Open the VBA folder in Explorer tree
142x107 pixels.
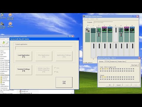(3, 83)
